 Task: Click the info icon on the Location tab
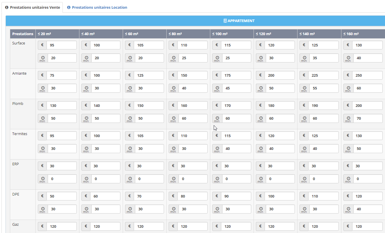pyautogui.click(x=69, y=8)
